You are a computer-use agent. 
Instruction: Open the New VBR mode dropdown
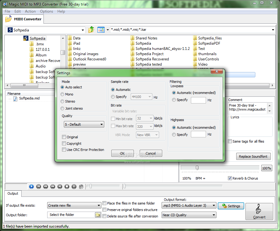pos(147,135)
